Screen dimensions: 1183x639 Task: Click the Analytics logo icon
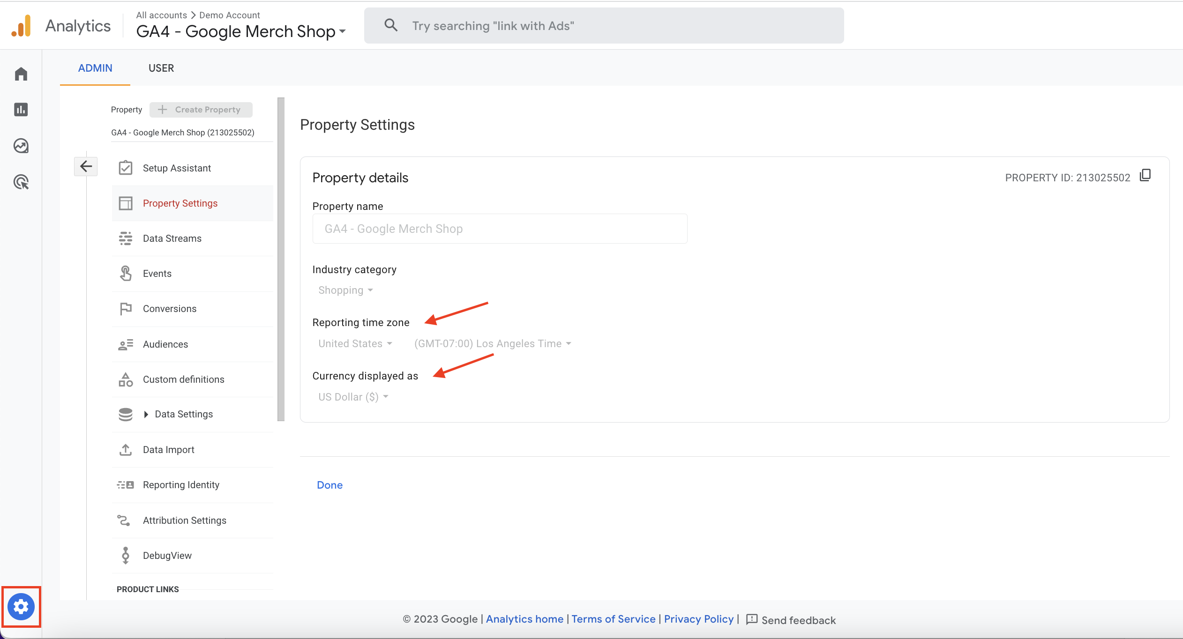pos(22,26)
